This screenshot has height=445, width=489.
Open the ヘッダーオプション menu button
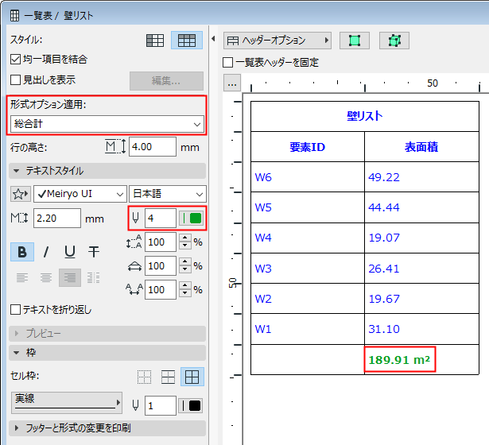click(277, 41)
